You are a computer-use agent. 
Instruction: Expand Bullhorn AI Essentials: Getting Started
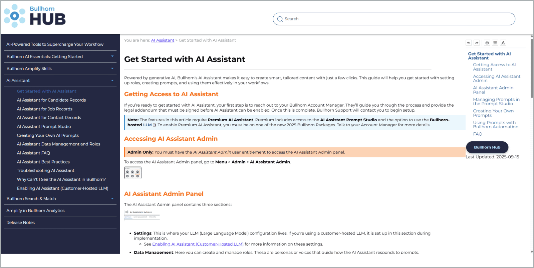[113, 56]
